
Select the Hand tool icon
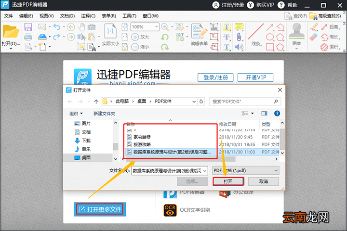click(81, 27)
